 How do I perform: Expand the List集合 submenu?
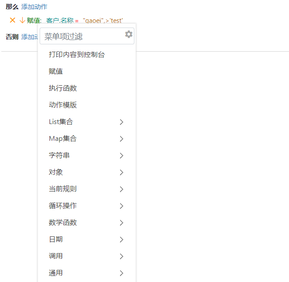pos(86,122)
